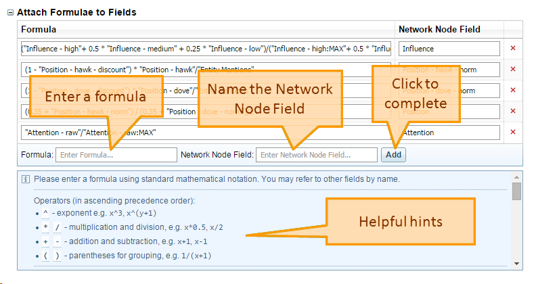Focus the Enter Formula input box
The image size is (536, 284).
pyautogui.click(x=116, y=155)
